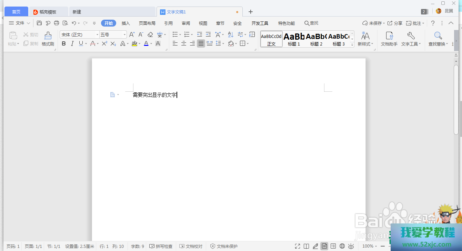Expand the highlight color dropdown arrow
462x251 pixels.
click(x=139, y=43)
